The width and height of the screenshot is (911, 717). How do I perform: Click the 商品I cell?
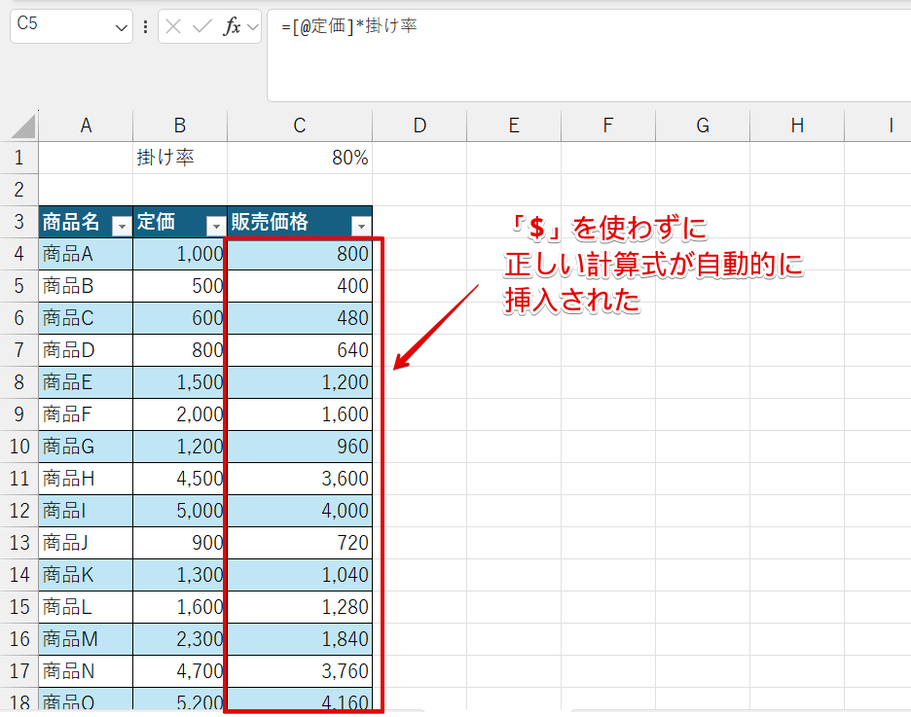tap(86, 511)
